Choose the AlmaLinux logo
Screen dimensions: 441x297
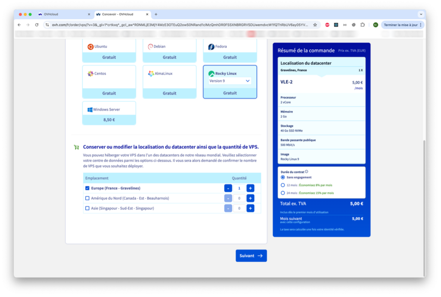tap(151, 73)
